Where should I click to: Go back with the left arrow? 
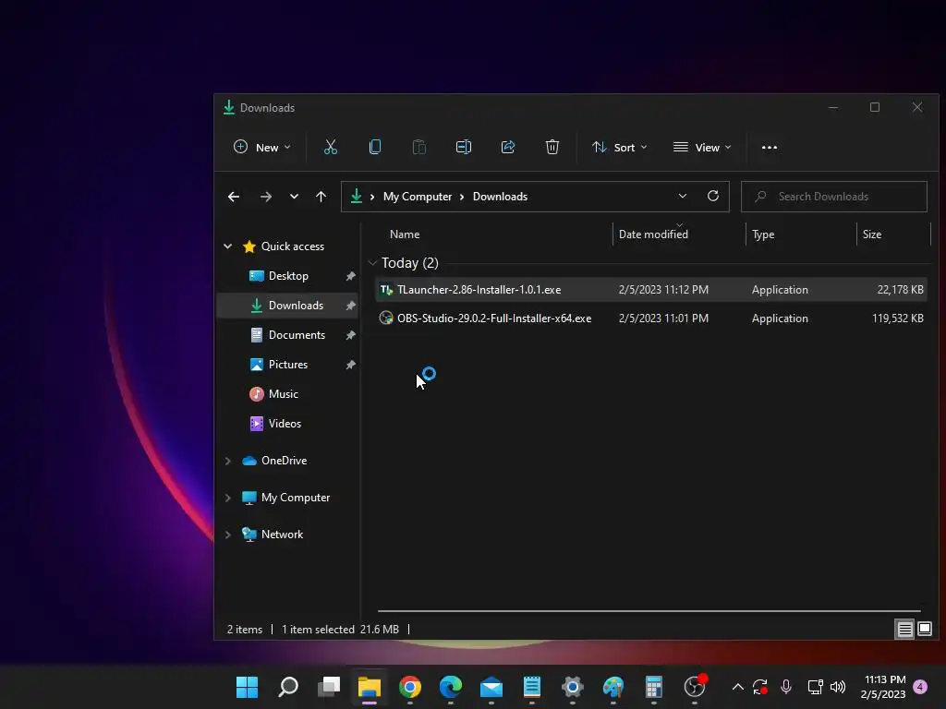[x=234, y=197]
